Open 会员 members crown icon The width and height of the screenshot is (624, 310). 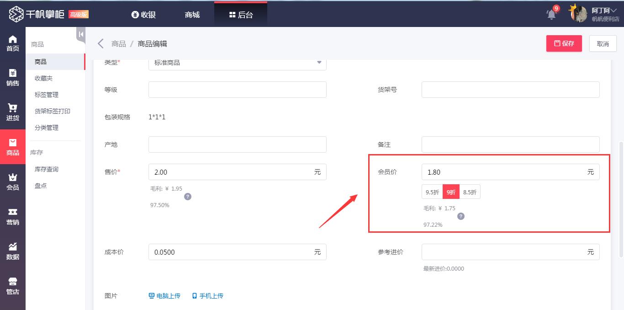(x=13, y=182)
